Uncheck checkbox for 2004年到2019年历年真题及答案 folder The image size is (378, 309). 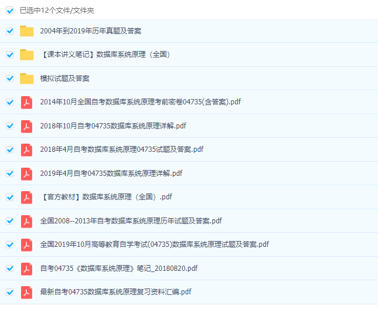tap(9, 31)
